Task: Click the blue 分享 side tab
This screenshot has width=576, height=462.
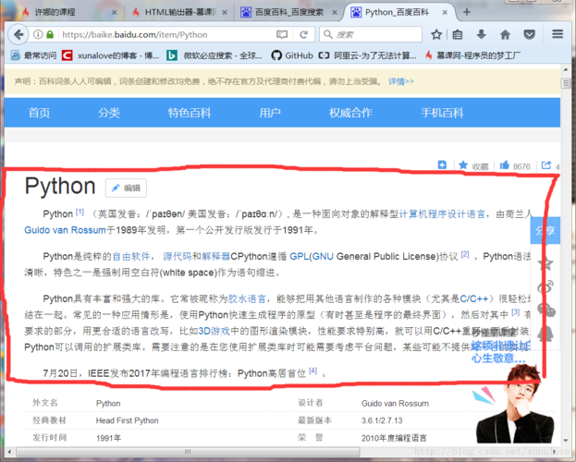Action: pyautogui.click(x=545, y=230)
